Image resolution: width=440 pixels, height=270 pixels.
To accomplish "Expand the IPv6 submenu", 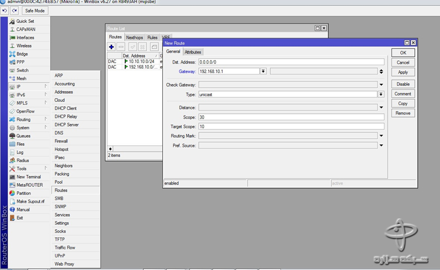I will coord(29,95).
